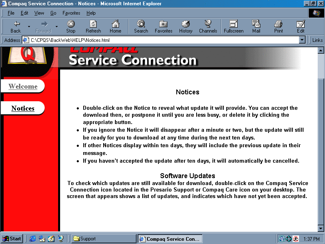This screenshot has width=325, height=244.
Task: Click the Windows logo throbber icon
Action: (x=316, y=13)
